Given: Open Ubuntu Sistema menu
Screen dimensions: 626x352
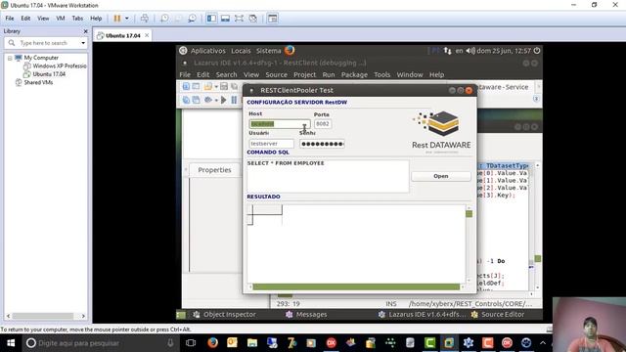Looking at the screenshot, I should coord(268,51).
